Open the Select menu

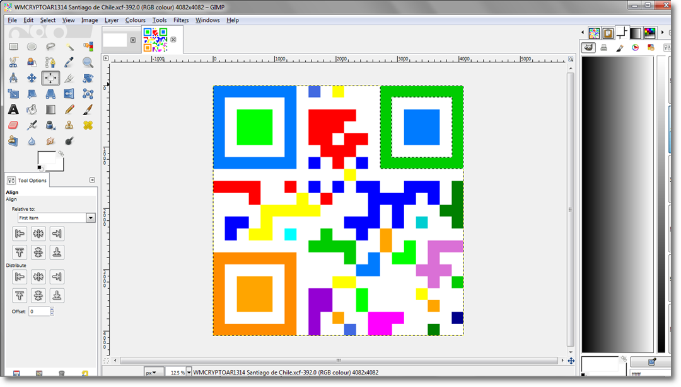(48, 20)
